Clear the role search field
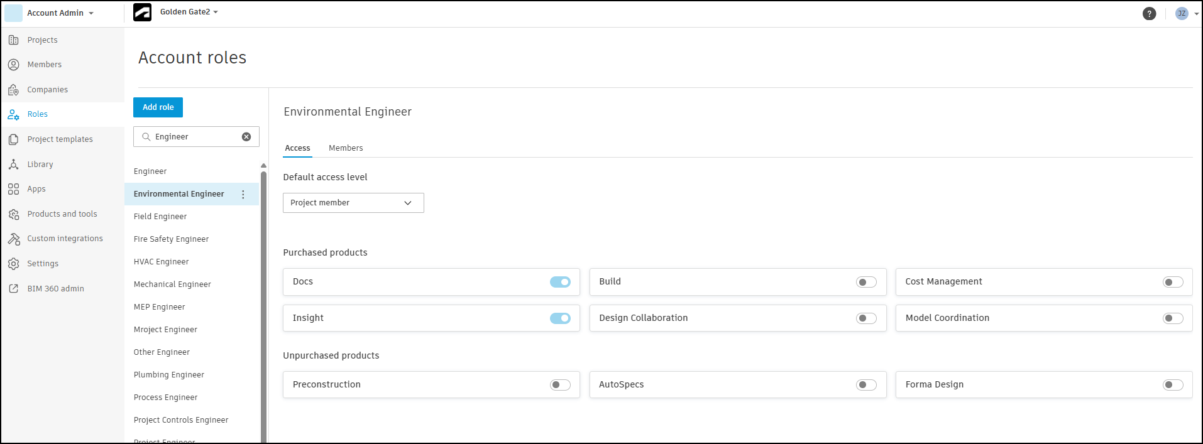1203x444 pixels. coord(246,137)
